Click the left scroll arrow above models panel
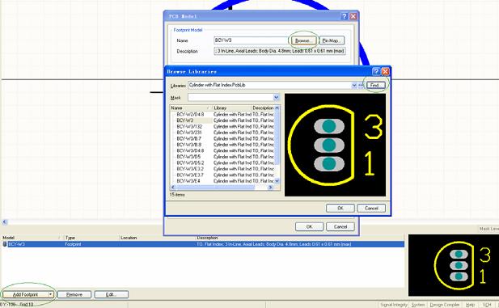Viewport: 499px width, 308px height. coord(5,222)
